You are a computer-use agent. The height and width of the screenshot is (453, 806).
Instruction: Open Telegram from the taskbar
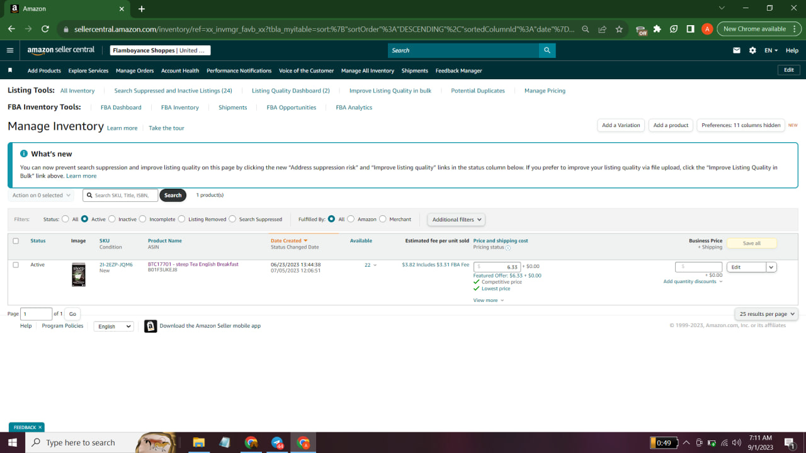pyautogui.click(x=277, y=442)
